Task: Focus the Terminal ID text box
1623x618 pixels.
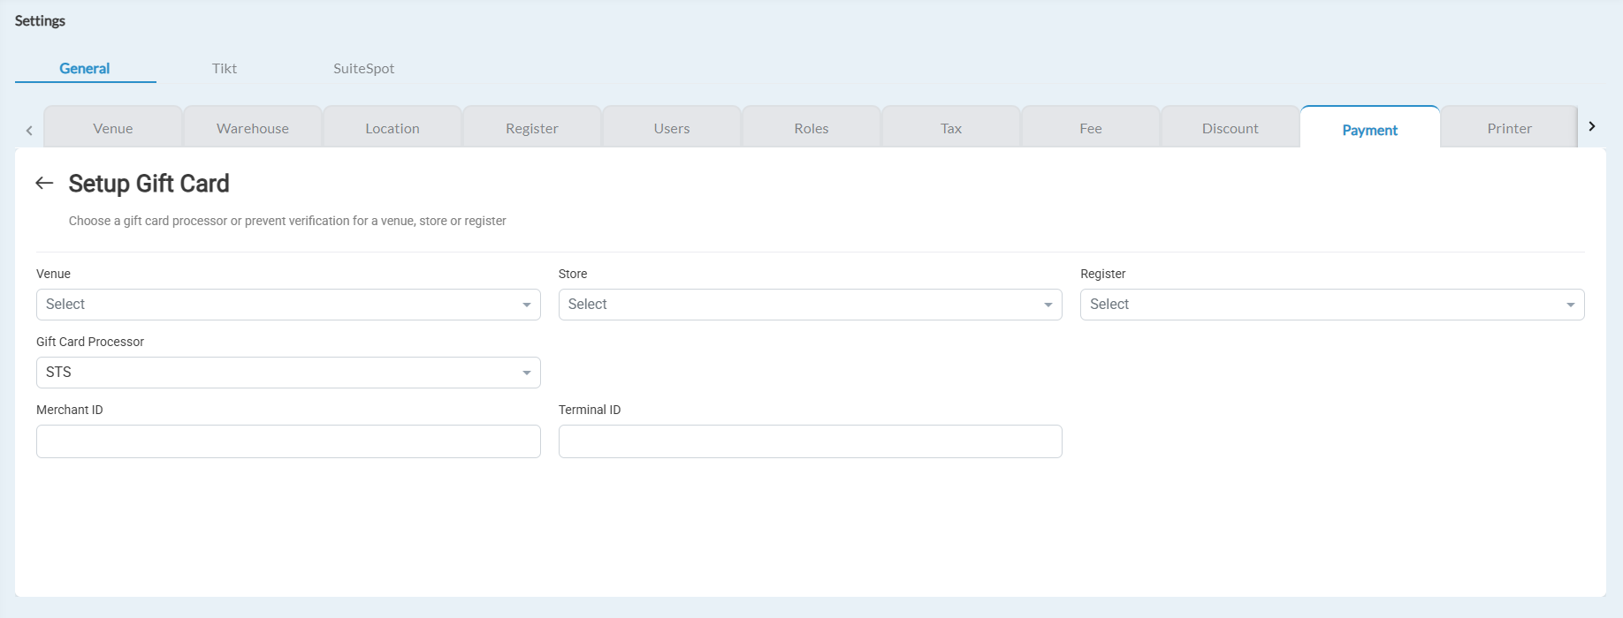Action: coord(809,441)
